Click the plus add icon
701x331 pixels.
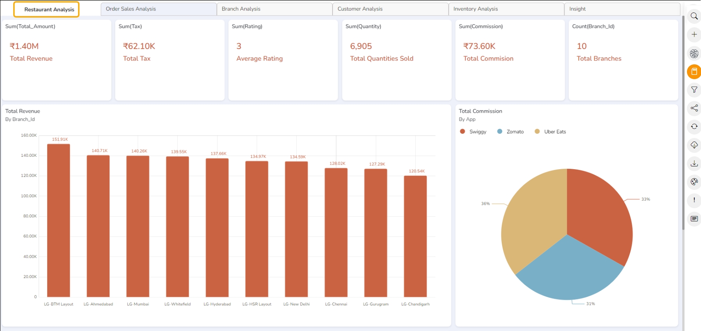(x=694, y=34)
